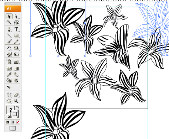Viewport: 169px width, 139px height.
Task: Click the bottom-right handle of the selection box
Action: click(85, 56)
